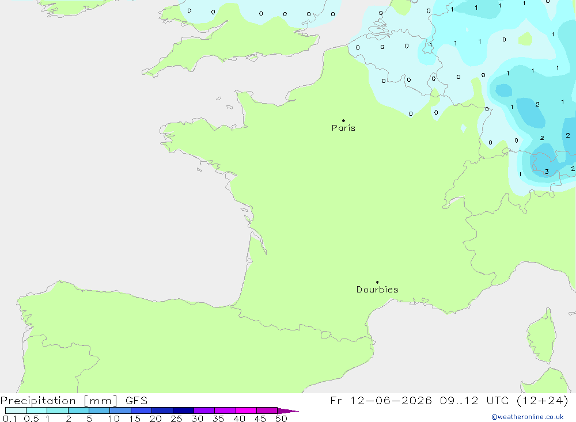
Task: Pick the 5–10 mm legend swatch
Action: click(x=100, y=410)
